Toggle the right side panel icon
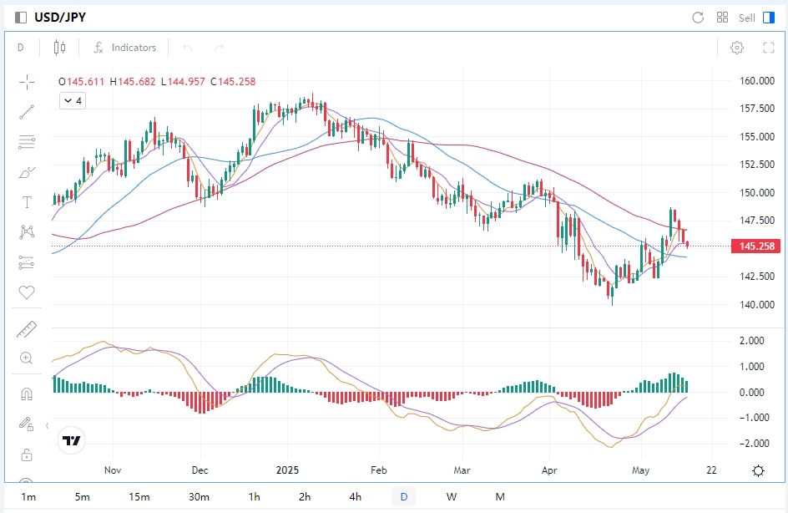788x513 pixels. 769,18
